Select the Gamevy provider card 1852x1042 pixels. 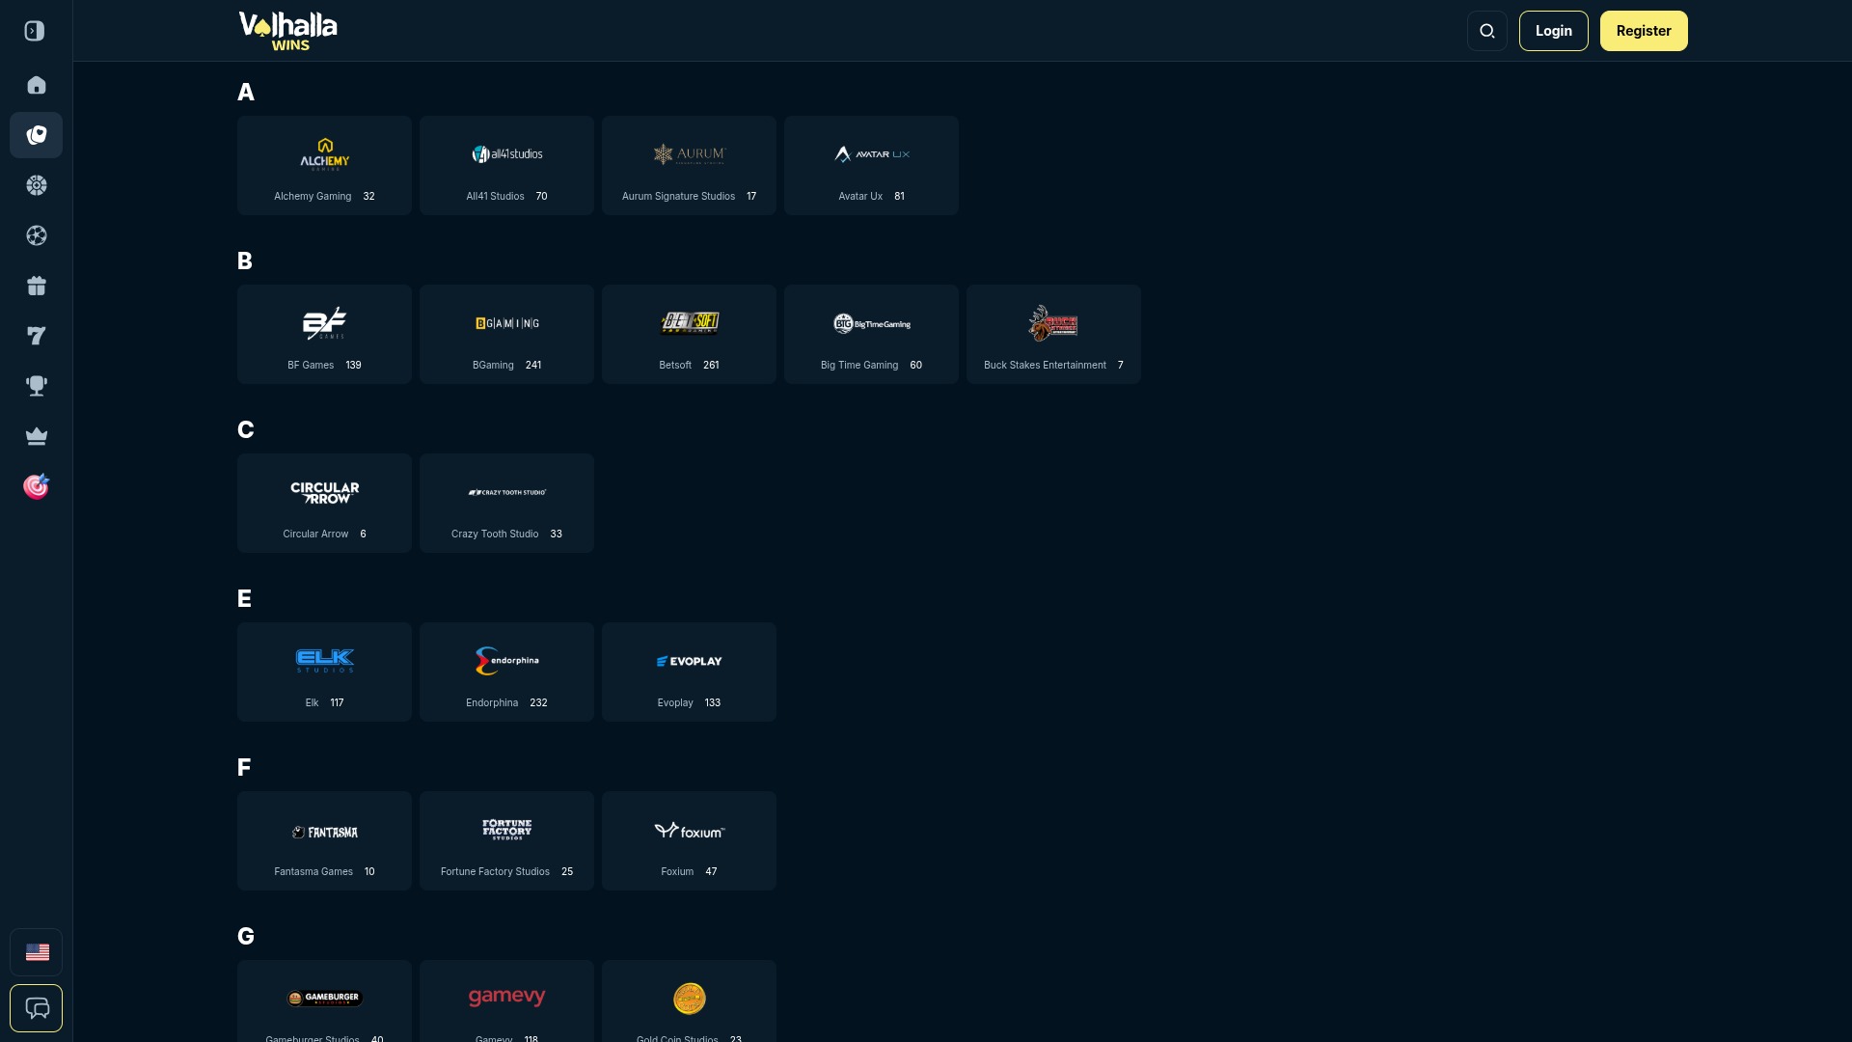(506, 1001)
